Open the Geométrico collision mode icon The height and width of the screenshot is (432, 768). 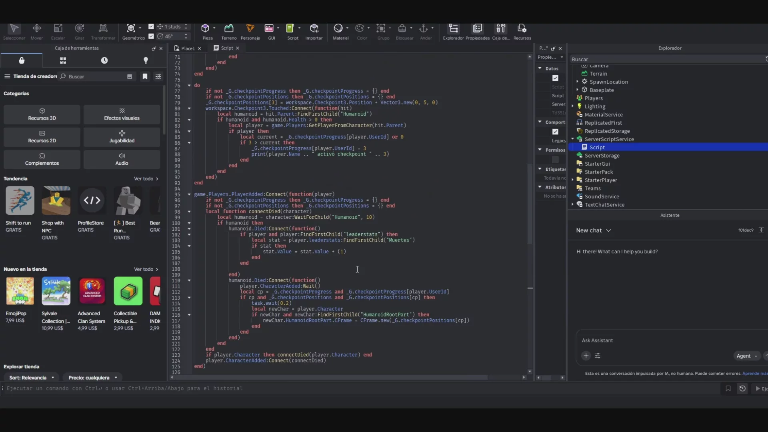131,29
